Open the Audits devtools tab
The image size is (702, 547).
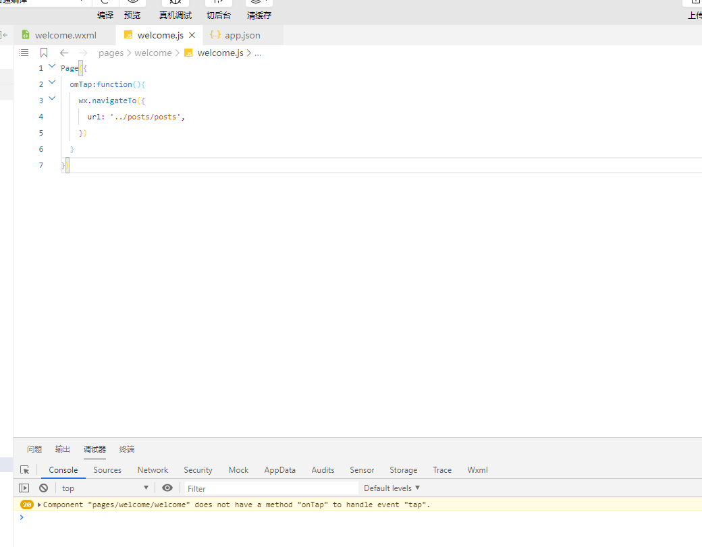tap(323, 470)
